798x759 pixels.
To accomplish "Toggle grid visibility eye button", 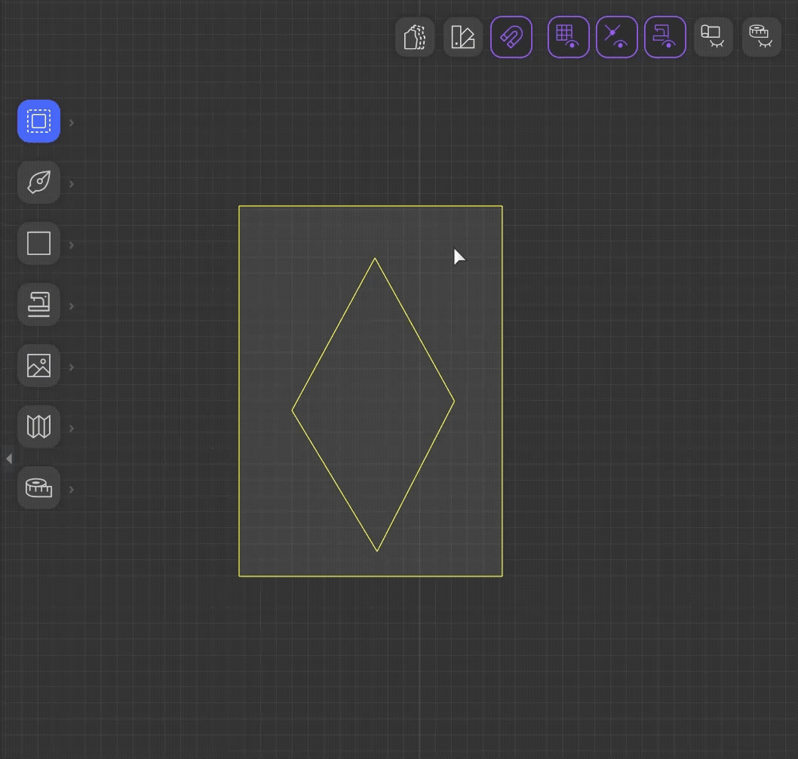I will pyautogui.click(x=569, y=37).
